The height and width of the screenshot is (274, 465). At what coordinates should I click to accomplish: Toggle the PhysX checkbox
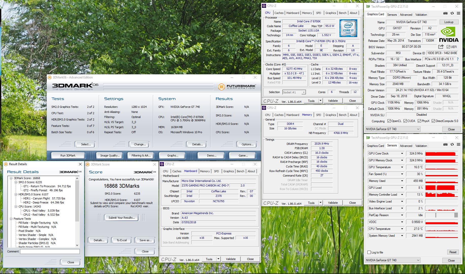tap(419, 121)
